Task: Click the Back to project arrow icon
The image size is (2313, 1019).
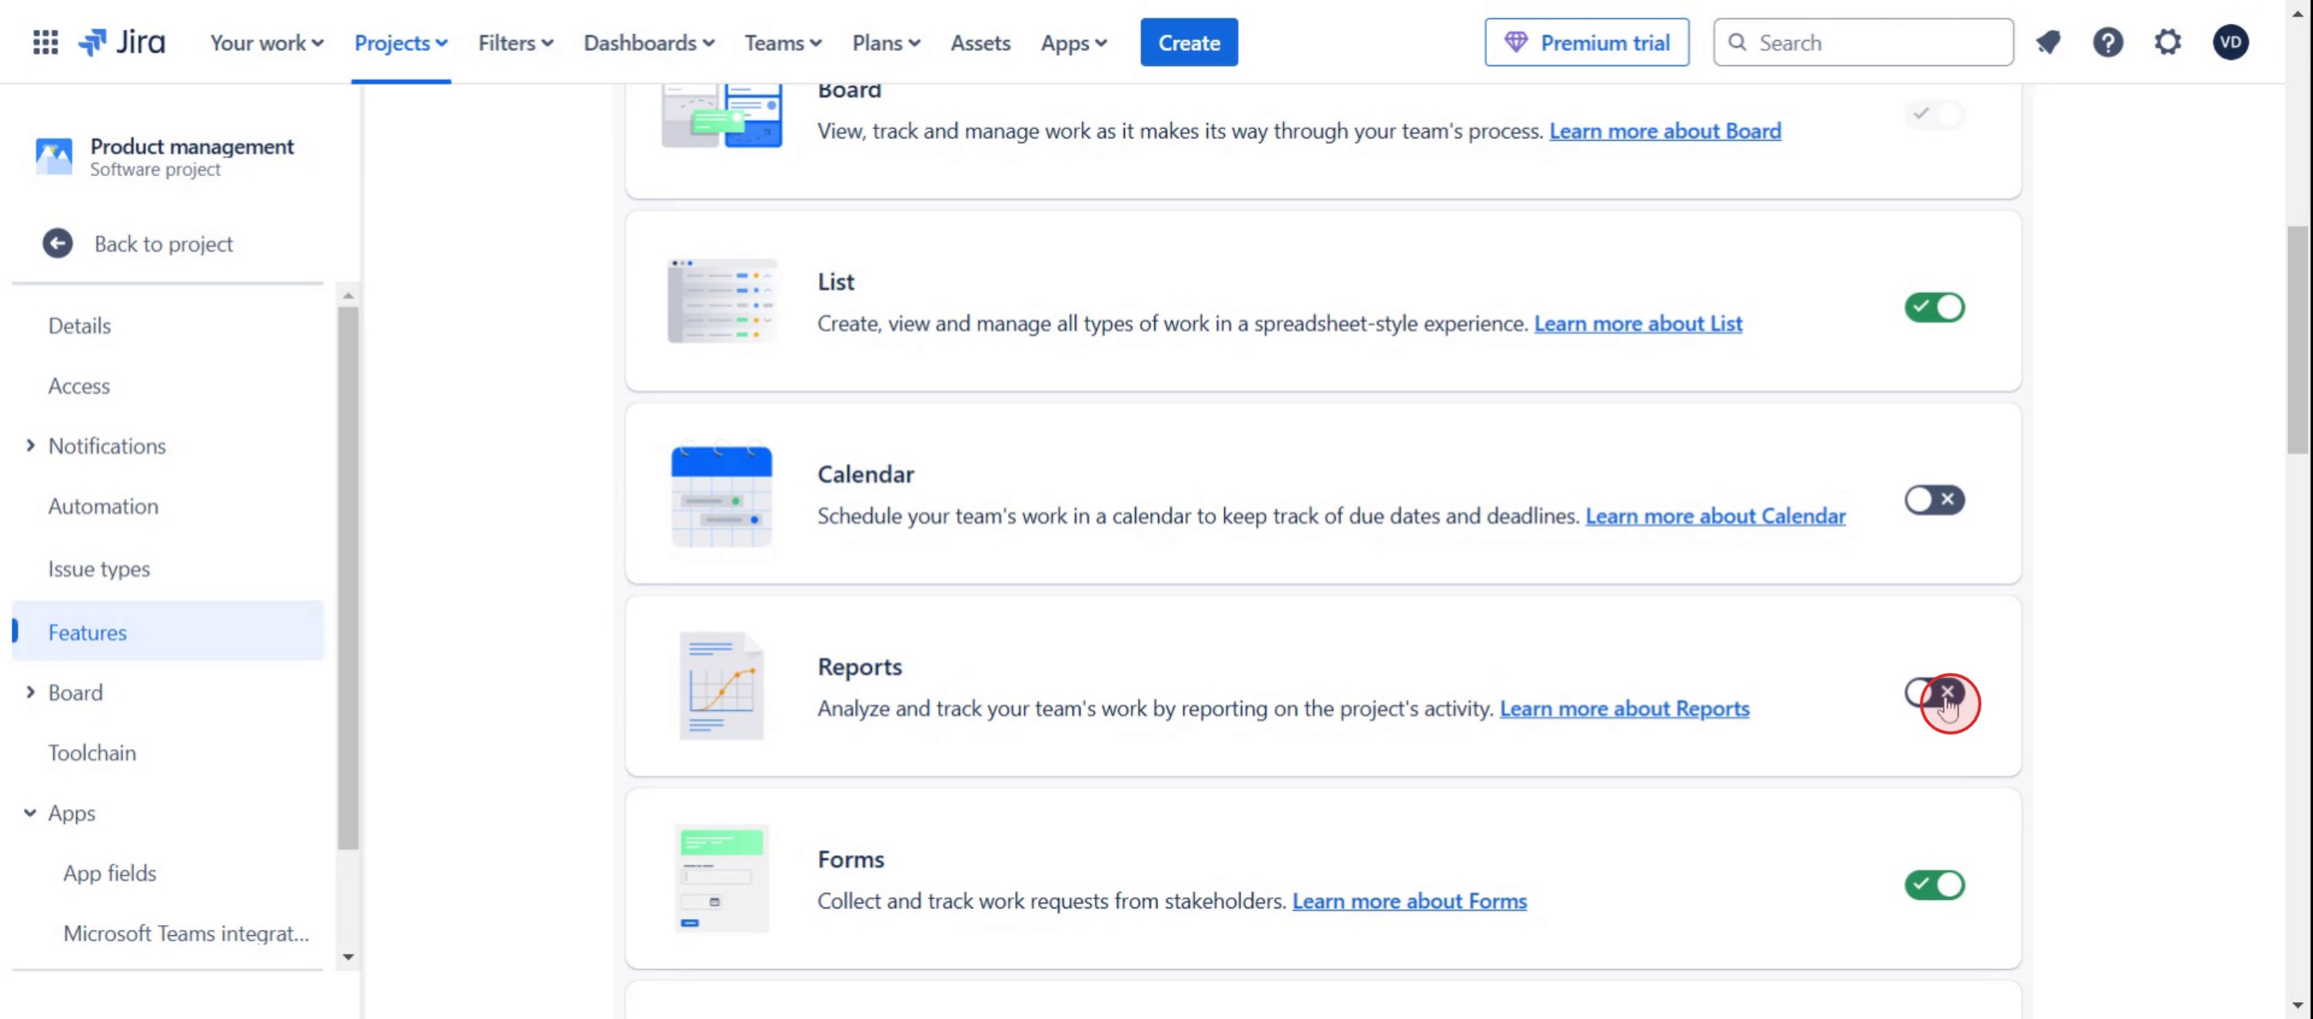Action: (58, 243)
